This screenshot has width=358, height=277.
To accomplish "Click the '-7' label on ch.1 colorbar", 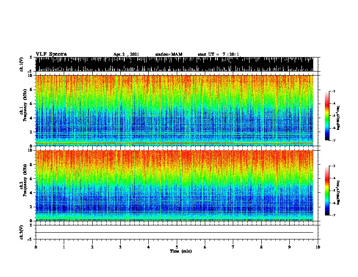I will [x=333, y=140].
